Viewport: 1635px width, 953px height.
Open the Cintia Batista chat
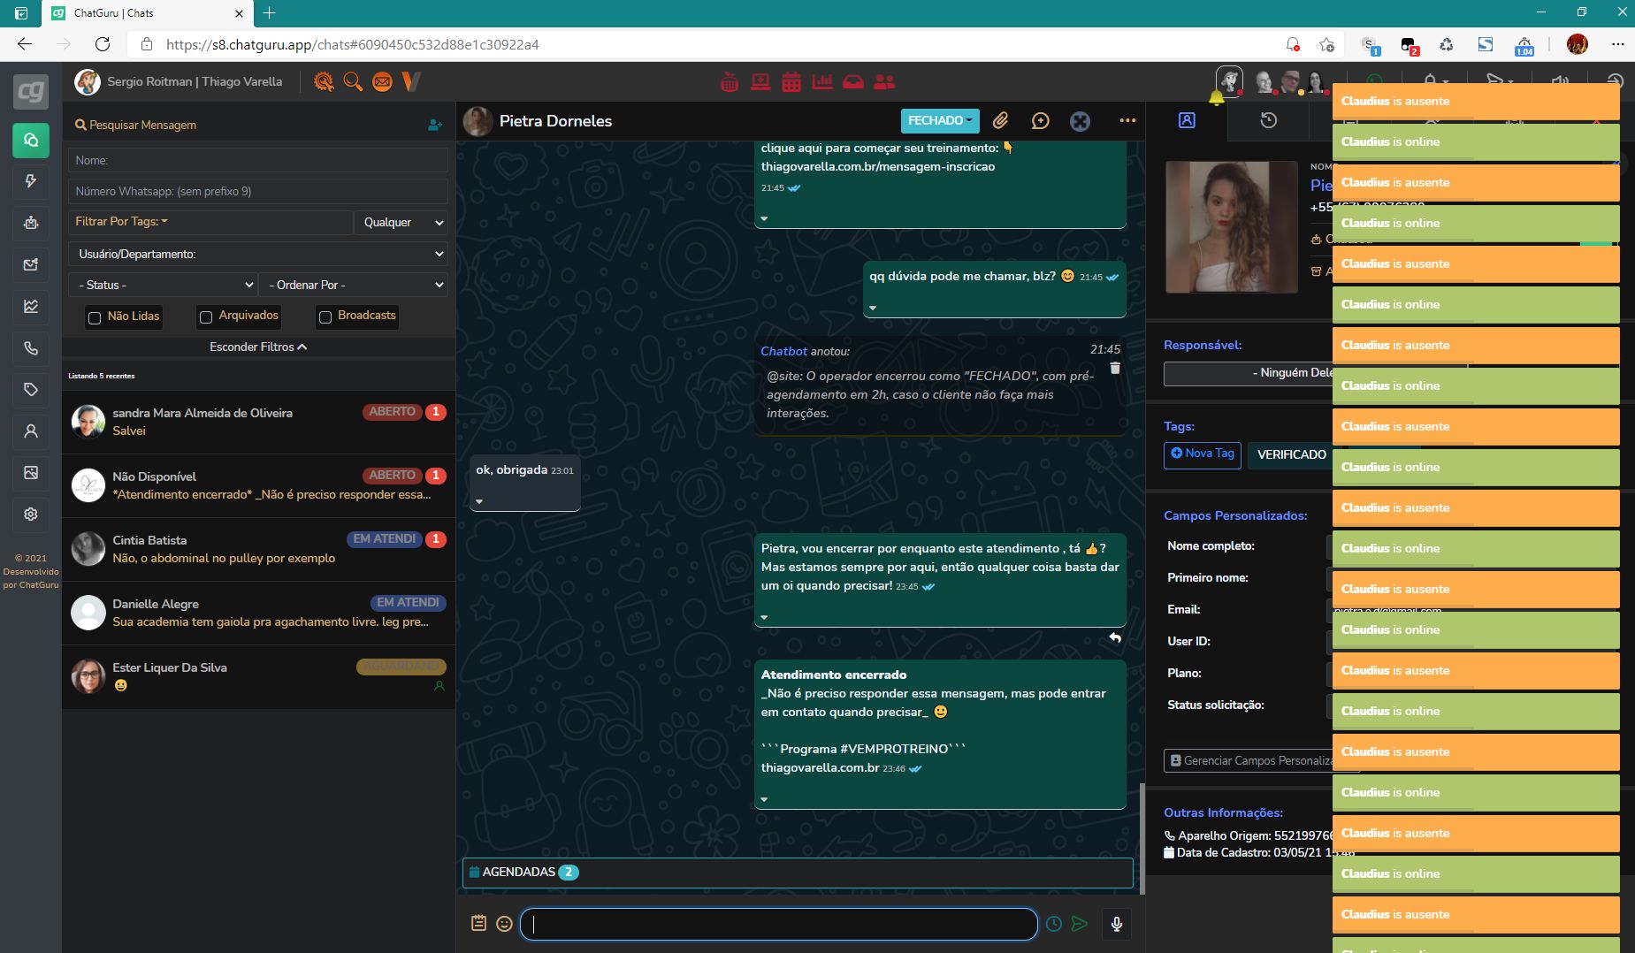[x=258, y=549]
